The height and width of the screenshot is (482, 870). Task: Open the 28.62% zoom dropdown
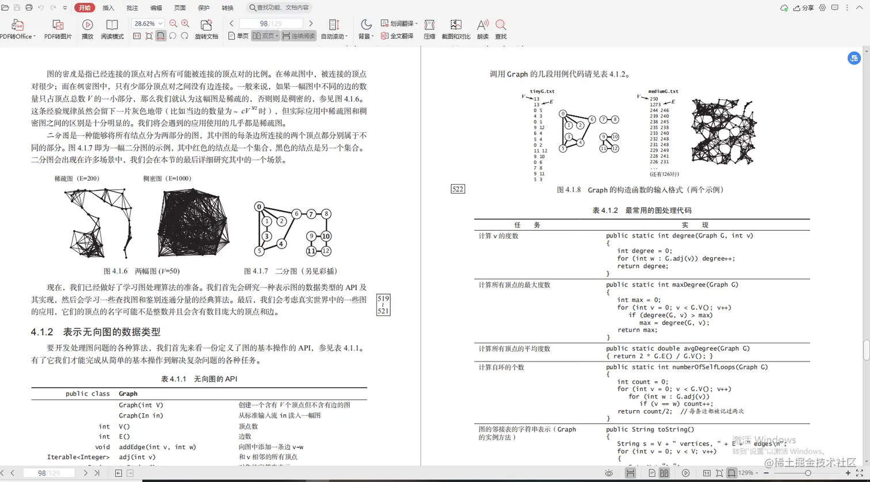tap(160, 24)
